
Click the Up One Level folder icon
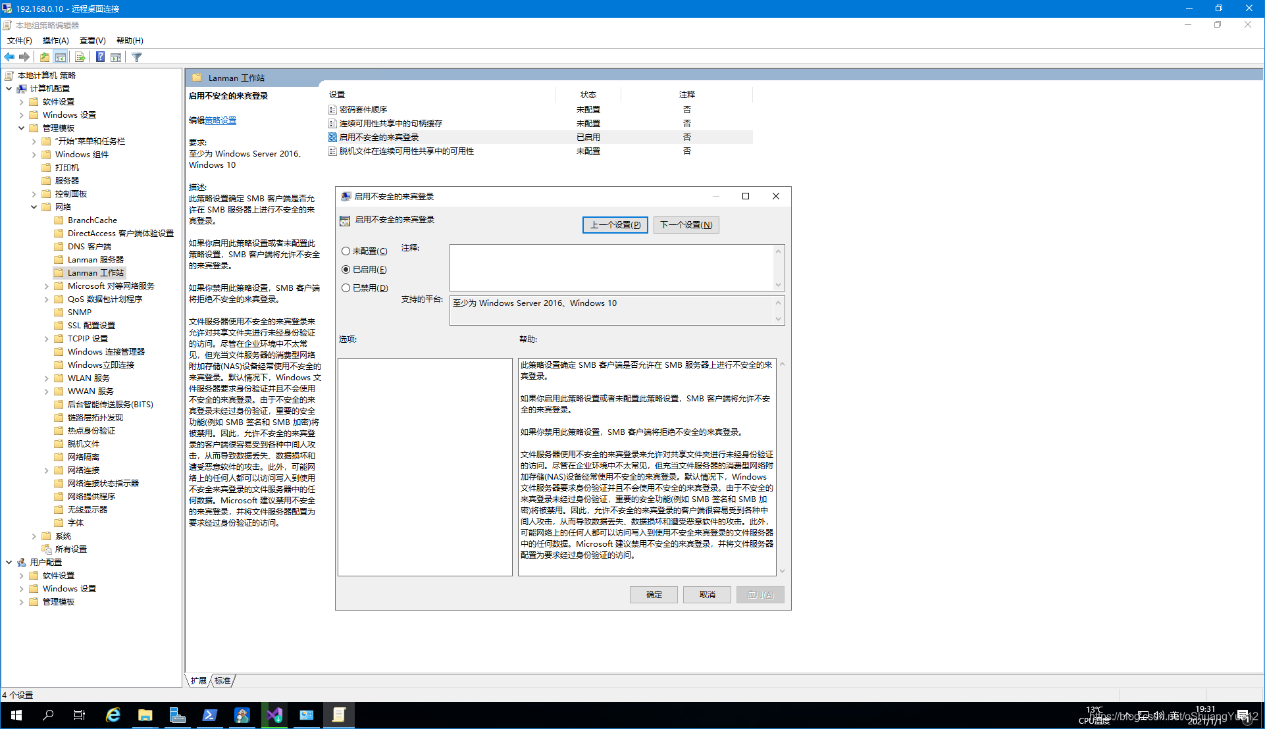click(x=44, y=57)
